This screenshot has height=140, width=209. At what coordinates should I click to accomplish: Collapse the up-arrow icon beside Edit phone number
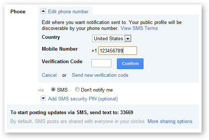click(x=43, y=11)
